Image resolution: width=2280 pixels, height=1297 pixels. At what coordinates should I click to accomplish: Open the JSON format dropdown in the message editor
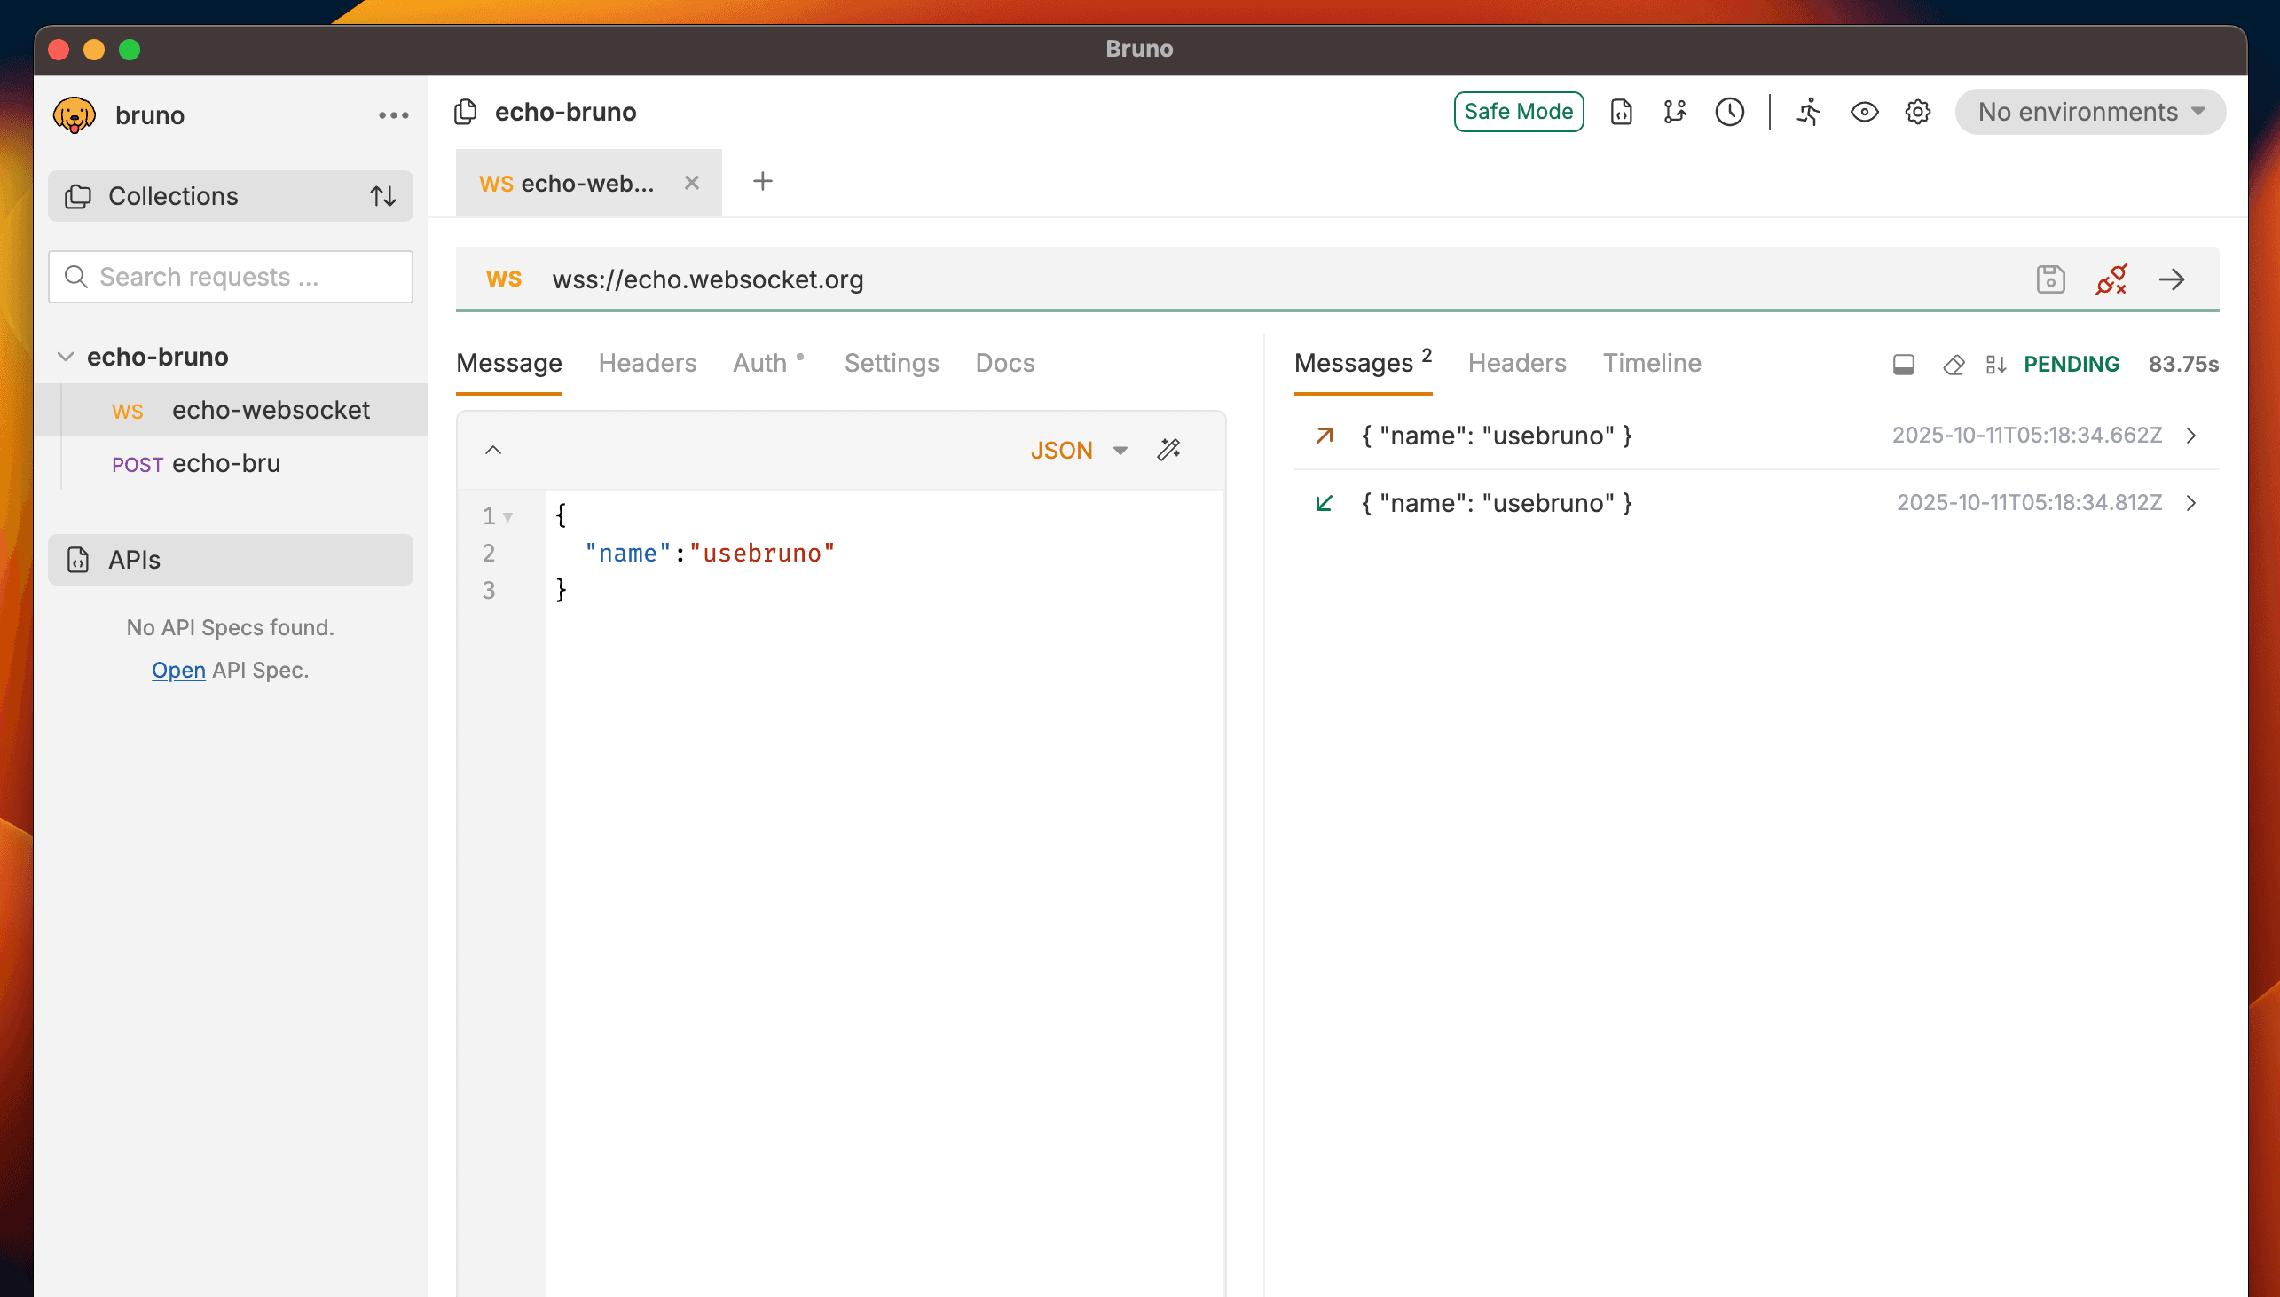tap(1078, 450)
